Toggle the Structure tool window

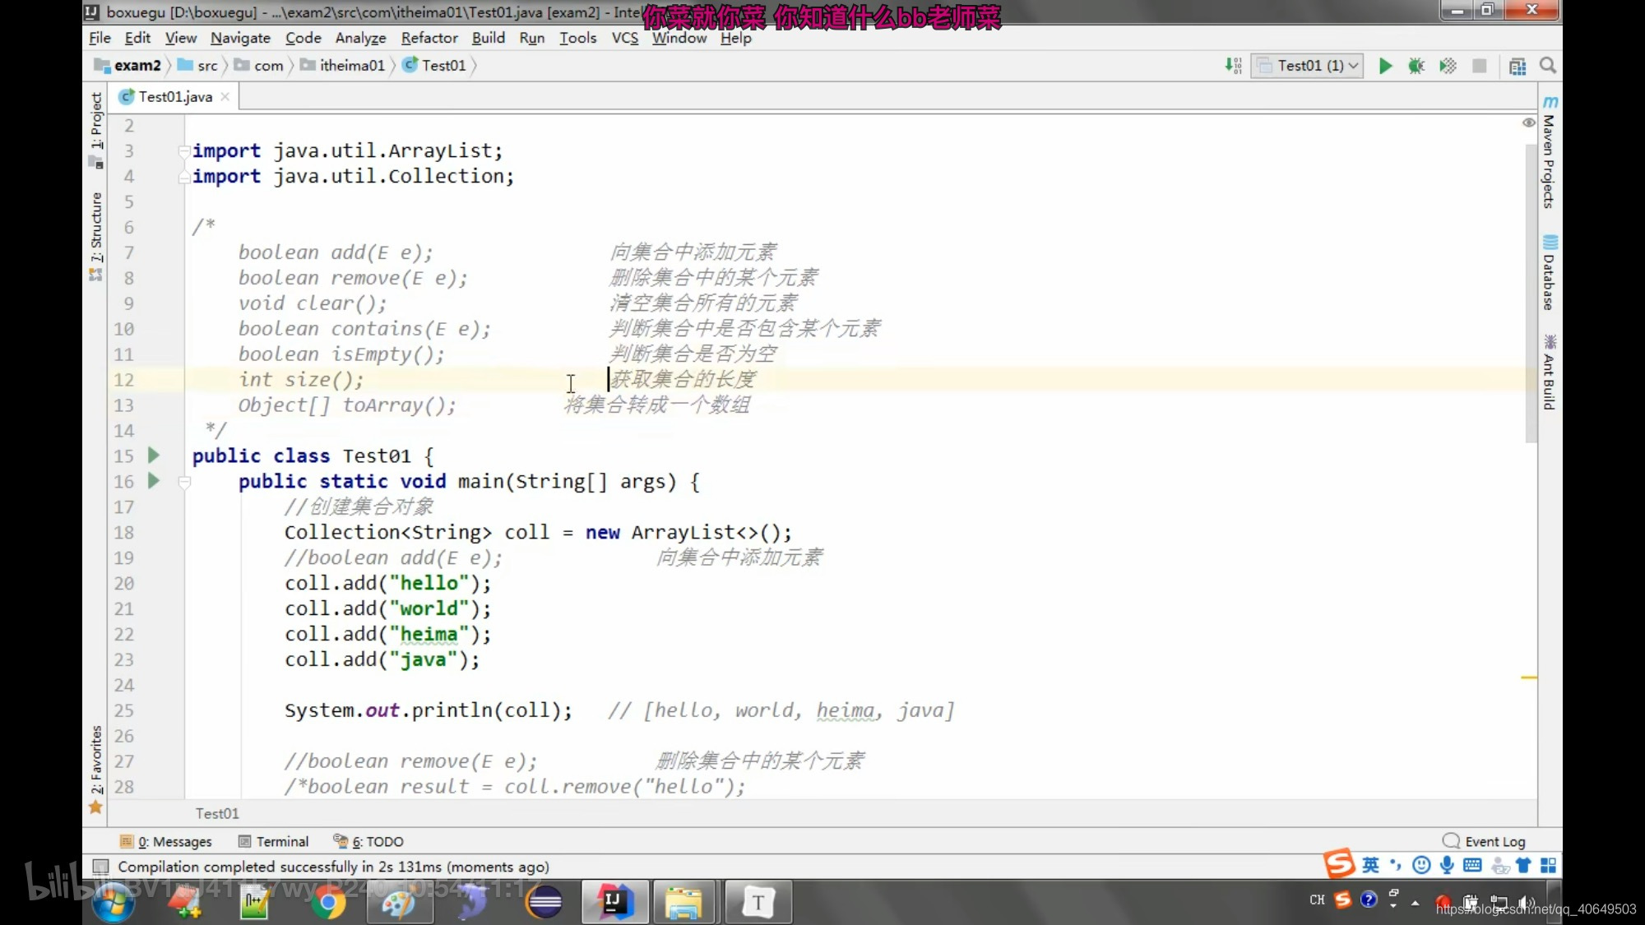[x=96, y=237]
